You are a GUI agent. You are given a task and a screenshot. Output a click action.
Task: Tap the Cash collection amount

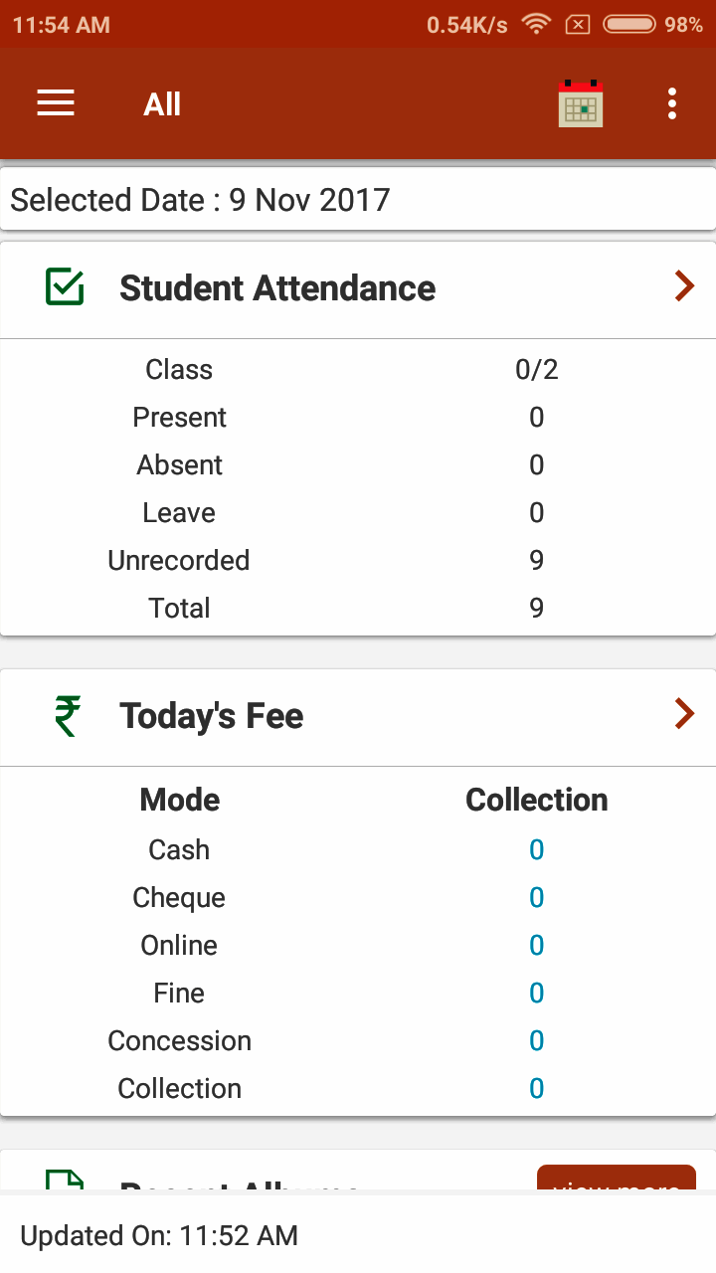(536, 850)
